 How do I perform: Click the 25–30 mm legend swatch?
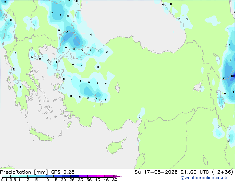coord(75,176)
